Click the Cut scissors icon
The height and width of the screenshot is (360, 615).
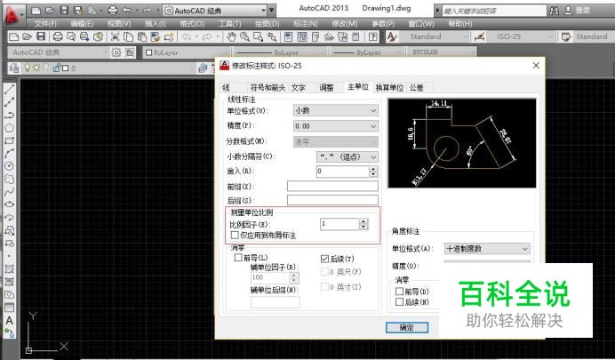coord(115,36)
